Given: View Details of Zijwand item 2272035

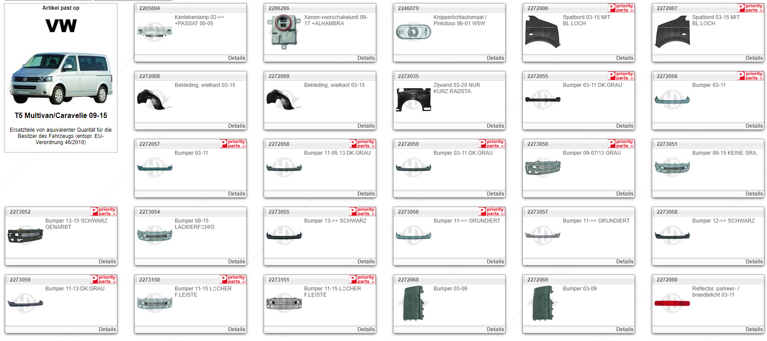Looking at the screenshot, I should pos(495,126).
